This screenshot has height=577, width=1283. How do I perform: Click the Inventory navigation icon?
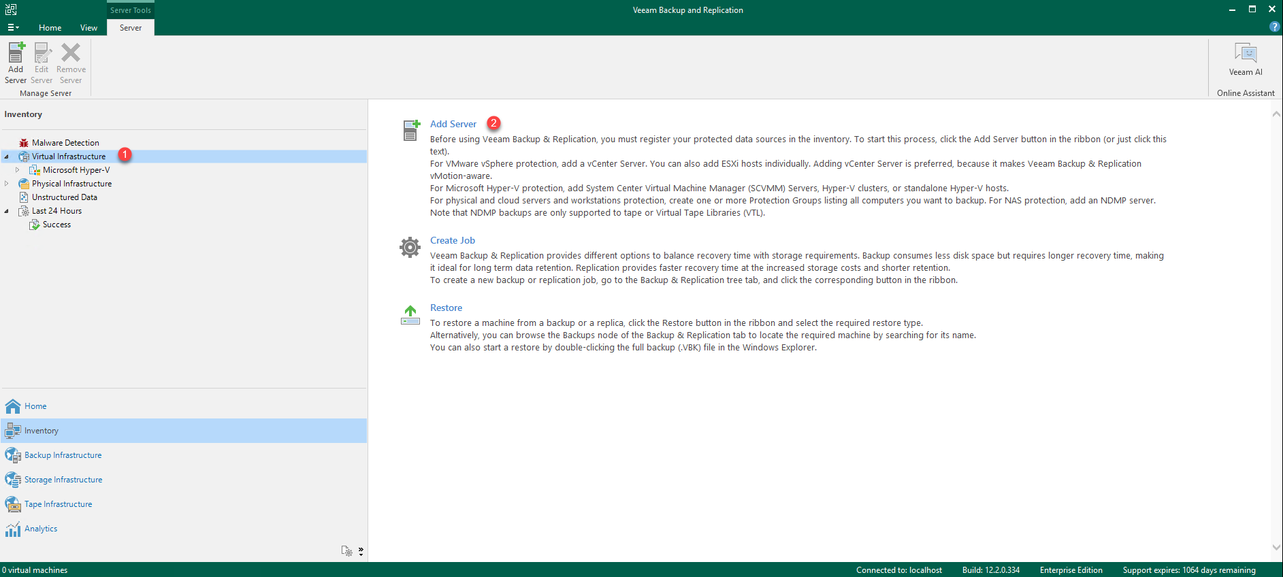tap(13, 431)
